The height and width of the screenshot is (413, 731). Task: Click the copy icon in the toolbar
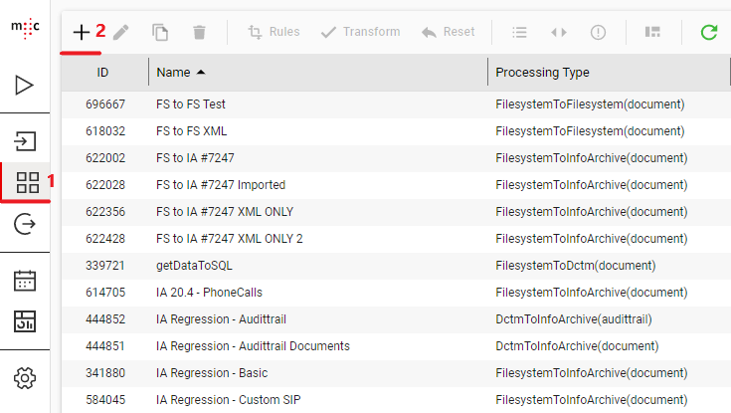(x=160, y=32)
